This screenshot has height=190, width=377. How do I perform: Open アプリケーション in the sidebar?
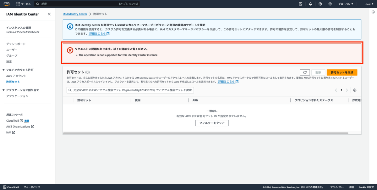coord(17,96)
